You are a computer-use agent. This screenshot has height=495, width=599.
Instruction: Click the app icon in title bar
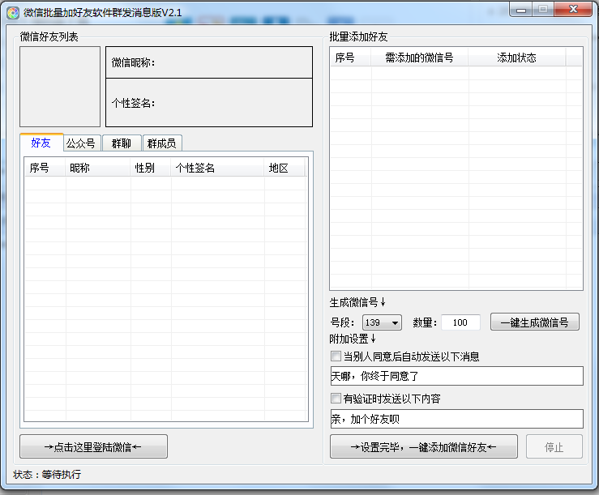tap(13, 13)
